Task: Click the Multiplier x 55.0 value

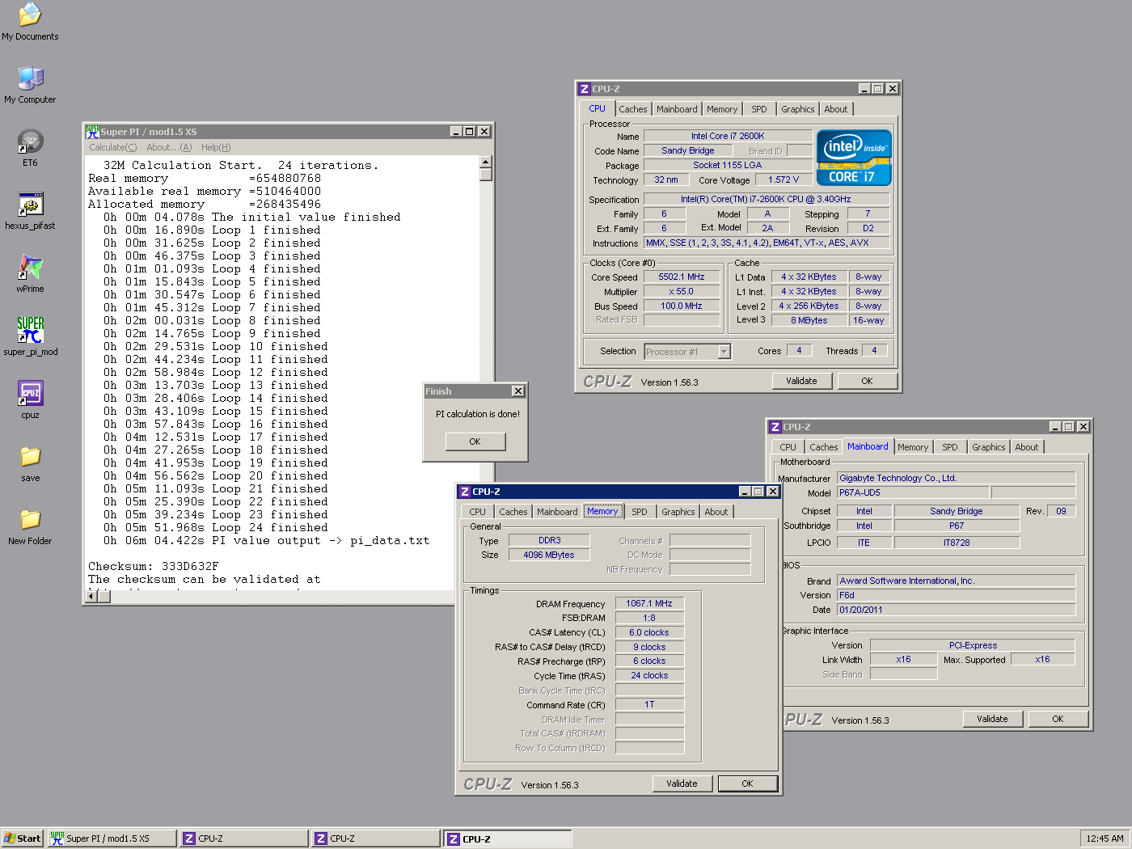Action: pos(682,291)
